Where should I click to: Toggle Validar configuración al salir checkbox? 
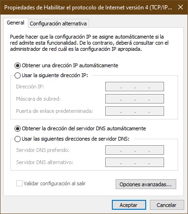19,183
